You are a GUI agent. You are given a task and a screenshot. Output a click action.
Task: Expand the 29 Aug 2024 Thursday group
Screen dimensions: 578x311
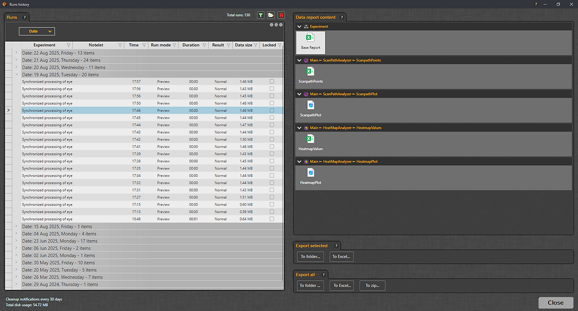[17, 284]
